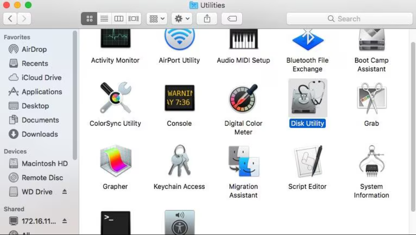Minimize the Utilities window
The width and height of the screenshot is (416, 235).
(x=17, y=5)
